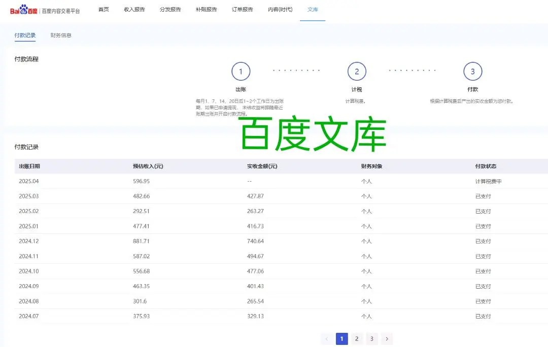Click estimated income 463.35
This screenshot has height=347, width=548.
pos(141,286)
